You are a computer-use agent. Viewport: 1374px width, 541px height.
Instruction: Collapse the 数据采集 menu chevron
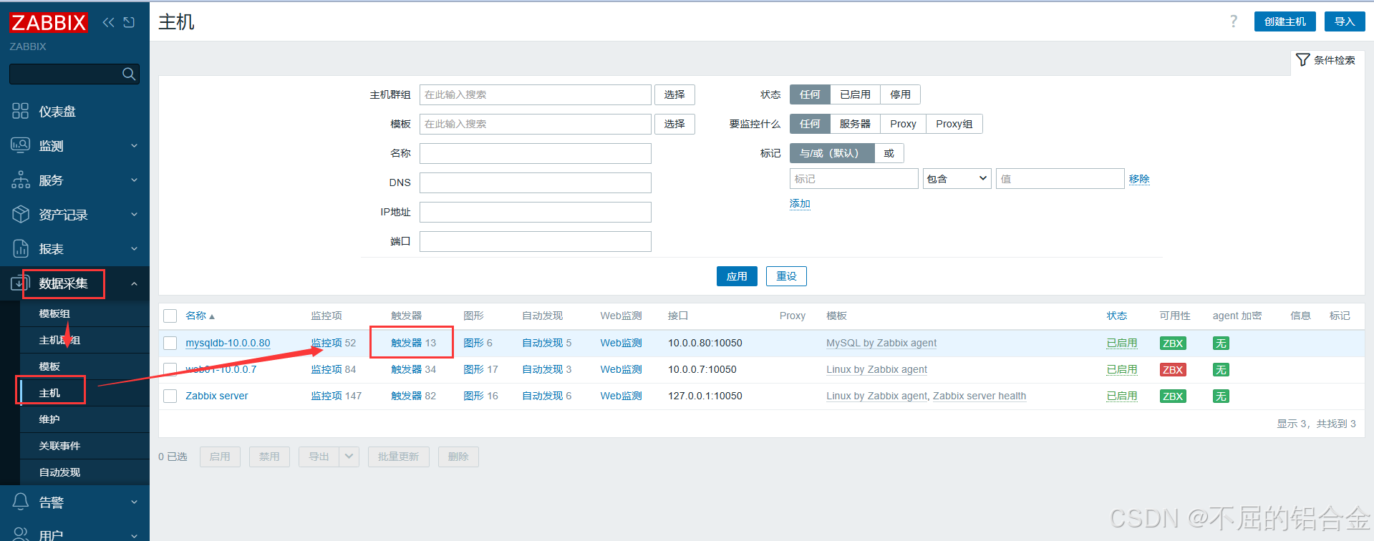[134, 284]
